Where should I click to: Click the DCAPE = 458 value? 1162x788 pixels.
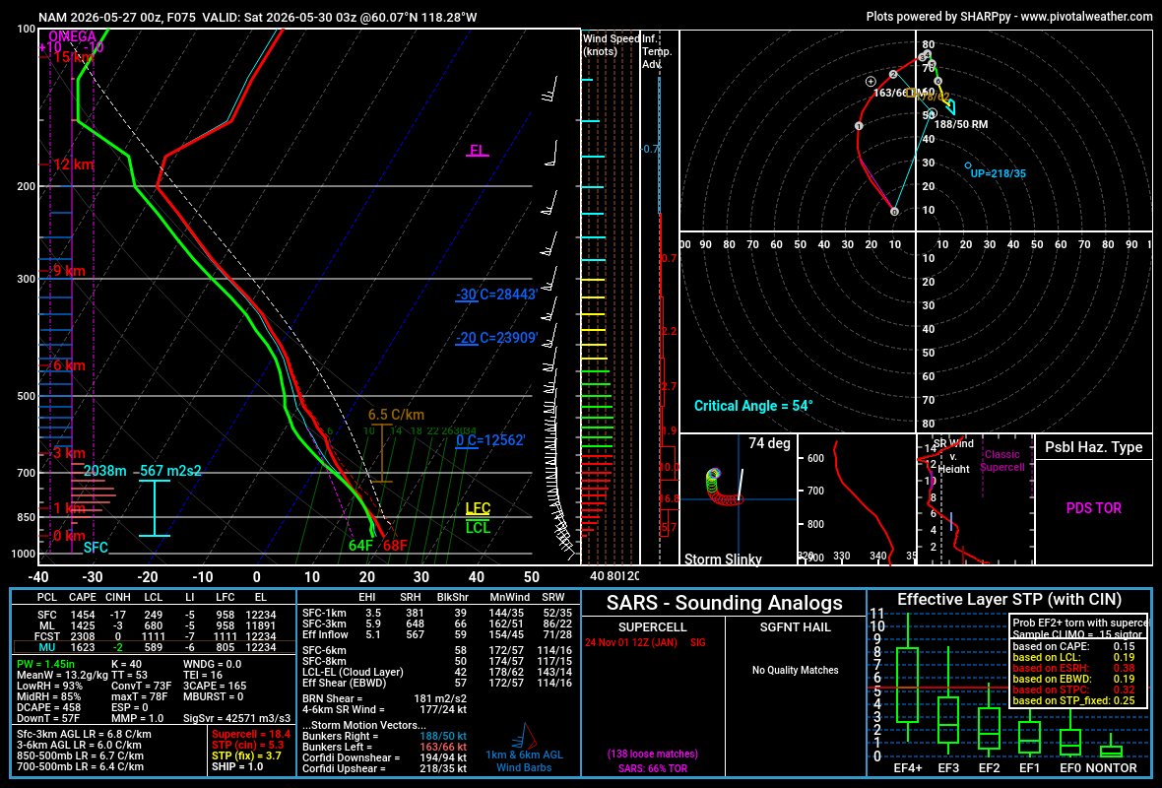(48, 708)
